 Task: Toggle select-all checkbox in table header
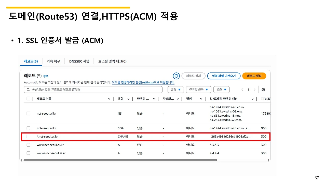coord(29,99)
